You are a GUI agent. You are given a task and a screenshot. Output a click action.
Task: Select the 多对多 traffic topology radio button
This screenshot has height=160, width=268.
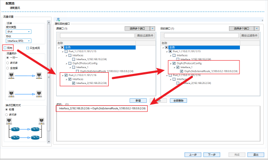tap(8, 63)
